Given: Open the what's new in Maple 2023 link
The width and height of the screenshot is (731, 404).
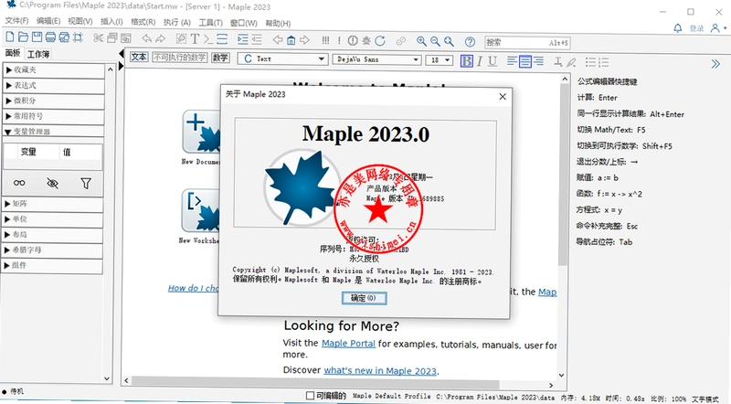Looking at the screenshot, I should pyautogui.click(x=380, y=371).
